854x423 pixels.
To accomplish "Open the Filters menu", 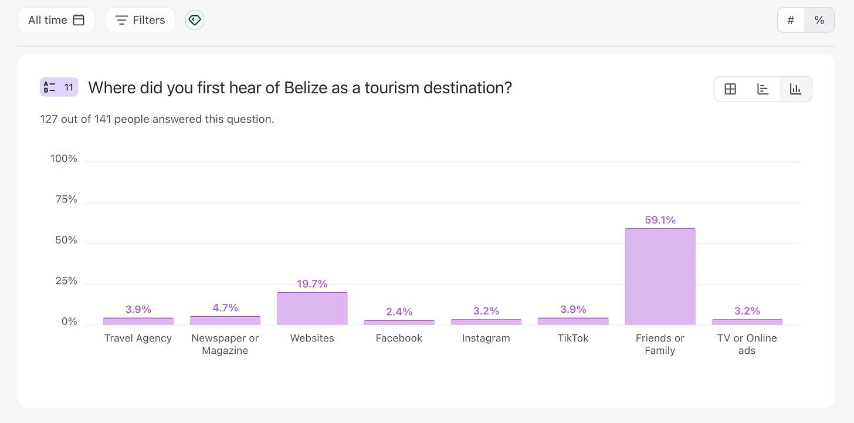I will coord(140,20).
